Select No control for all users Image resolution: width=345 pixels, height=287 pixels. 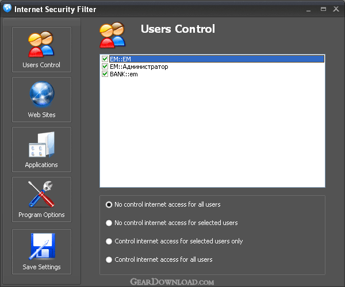click(x=109, y=205)
